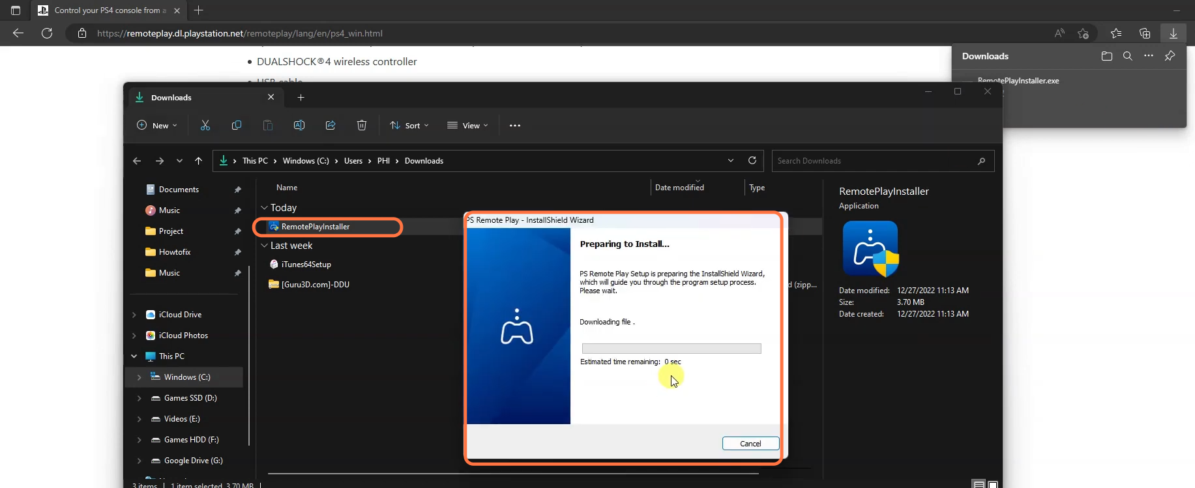Open address bar previous locations dropdown

click(x=731, y=160)
